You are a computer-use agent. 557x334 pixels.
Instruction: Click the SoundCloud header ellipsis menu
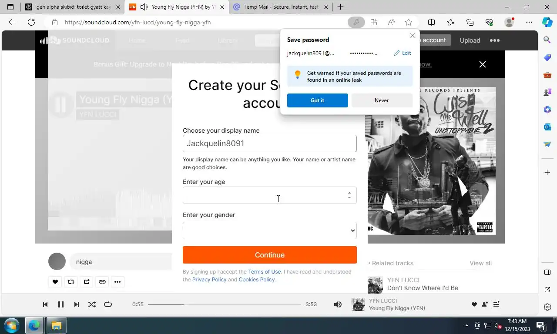(x=495, y=40)
